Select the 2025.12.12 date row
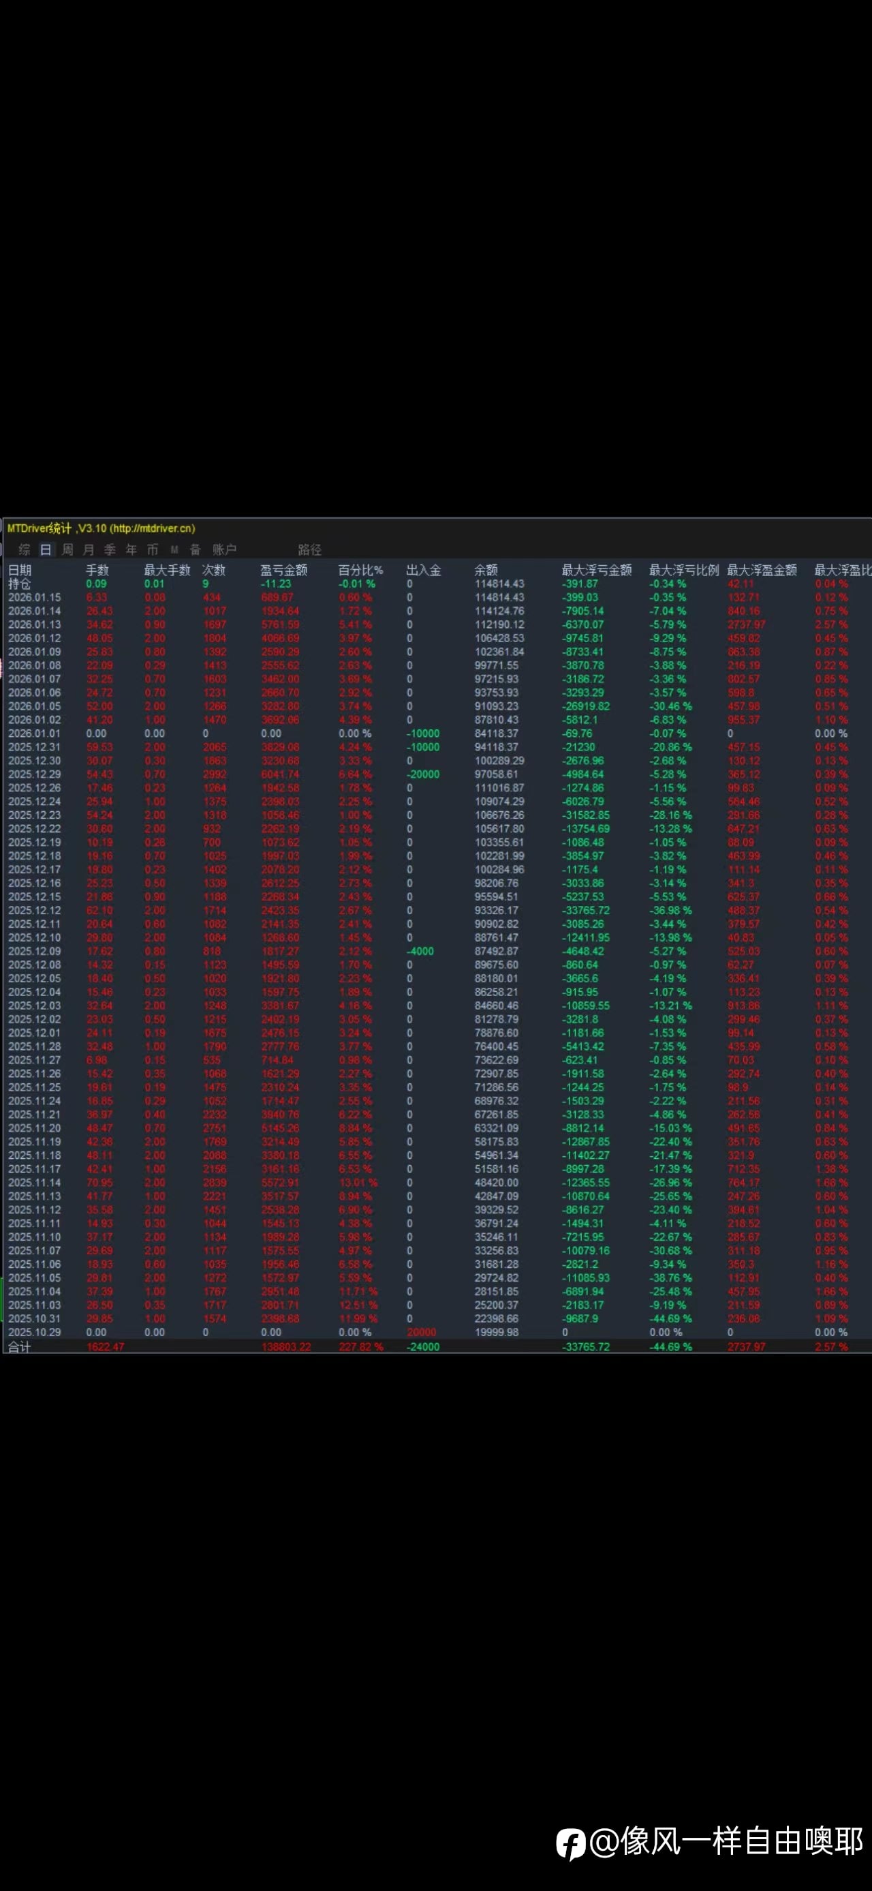 point(35,910)
